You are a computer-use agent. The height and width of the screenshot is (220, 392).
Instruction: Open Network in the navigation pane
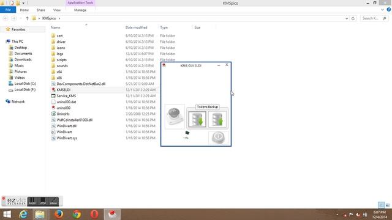click(x=18, y=101)
